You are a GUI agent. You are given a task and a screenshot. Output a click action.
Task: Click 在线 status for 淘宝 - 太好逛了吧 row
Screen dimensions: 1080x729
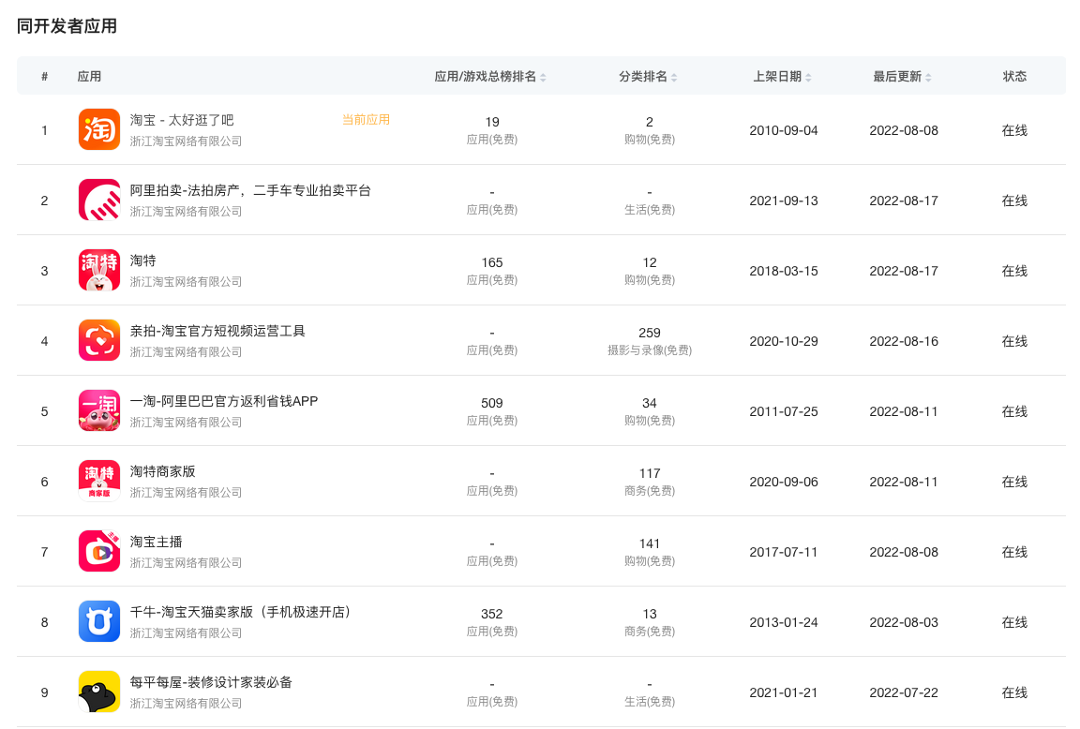pos(1014,130)
